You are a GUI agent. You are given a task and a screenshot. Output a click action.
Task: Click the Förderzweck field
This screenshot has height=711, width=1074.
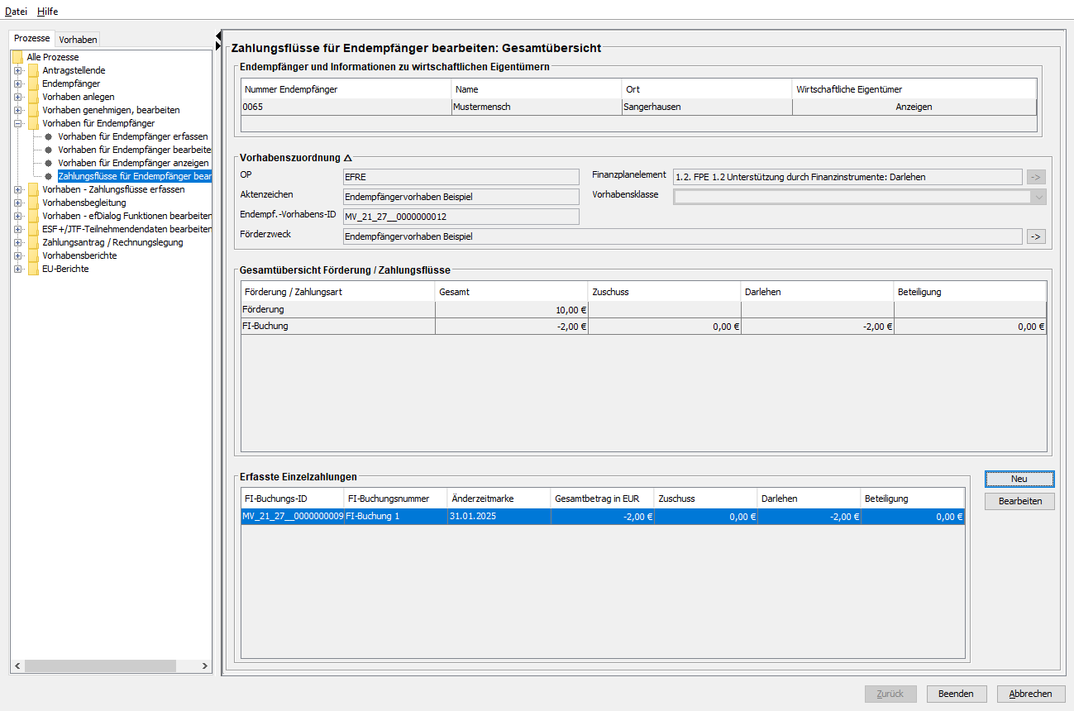click(682, 236)
